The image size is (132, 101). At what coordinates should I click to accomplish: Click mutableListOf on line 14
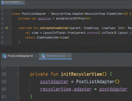point(67,18)
